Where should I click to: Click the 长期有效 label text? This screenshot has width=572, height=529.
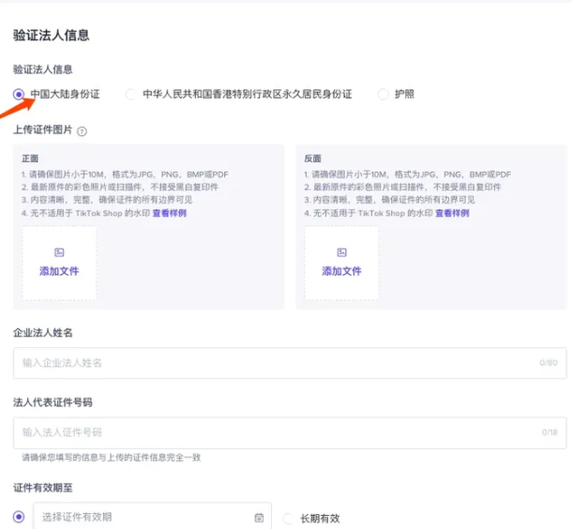[320, 519]
